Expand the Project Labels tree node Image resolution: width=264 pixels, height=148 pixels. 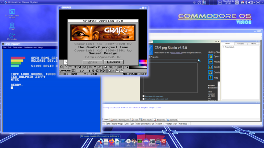pos(223,47)
